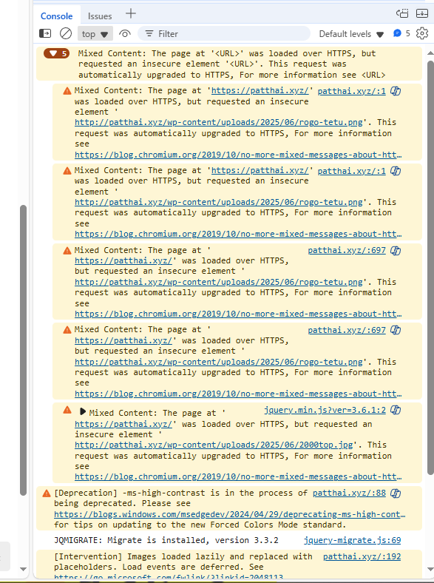Open last blog.chromium.org link under 2000top.jpg

point(238,476)
